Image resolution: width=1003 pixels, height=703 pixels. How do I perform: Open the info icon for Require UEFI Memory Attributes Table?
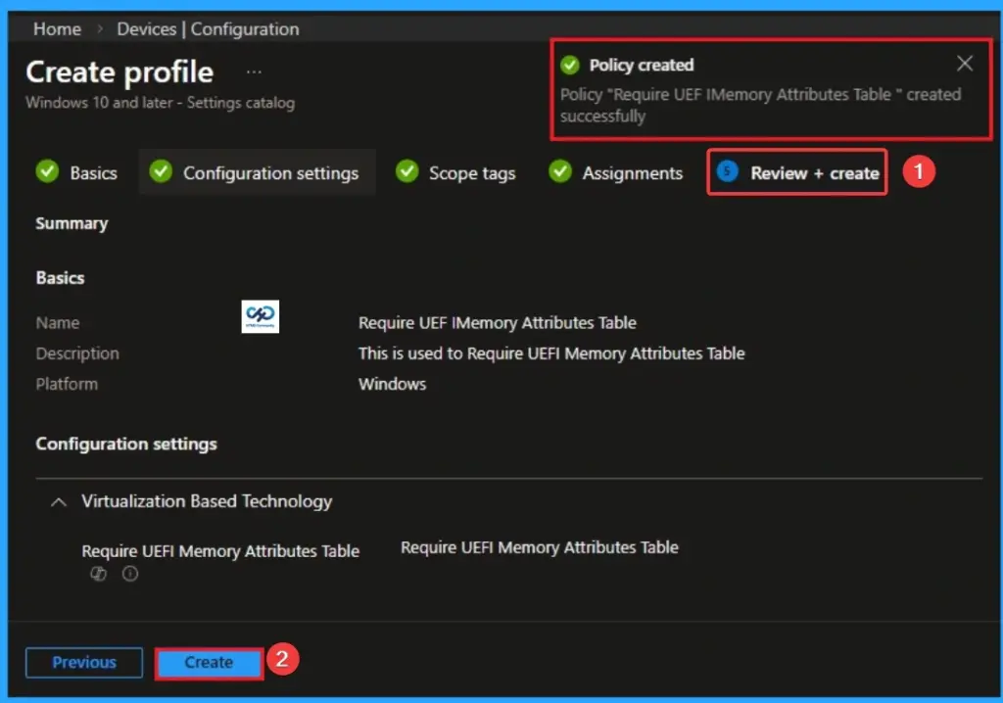130,574
